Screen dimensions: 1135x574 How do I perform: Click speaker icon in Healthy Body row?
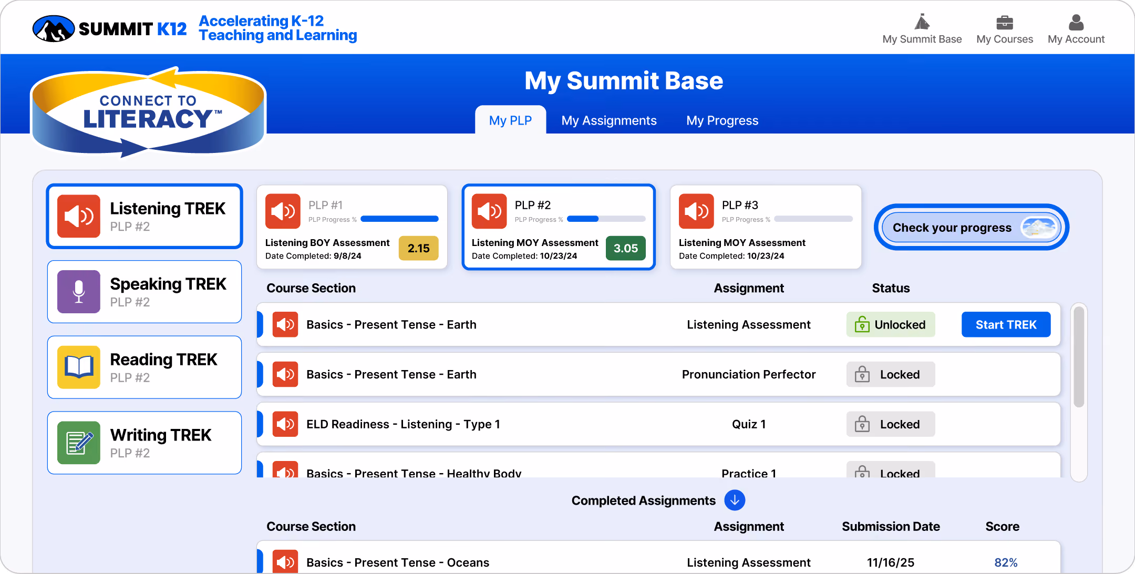click(x=285, y=469)
